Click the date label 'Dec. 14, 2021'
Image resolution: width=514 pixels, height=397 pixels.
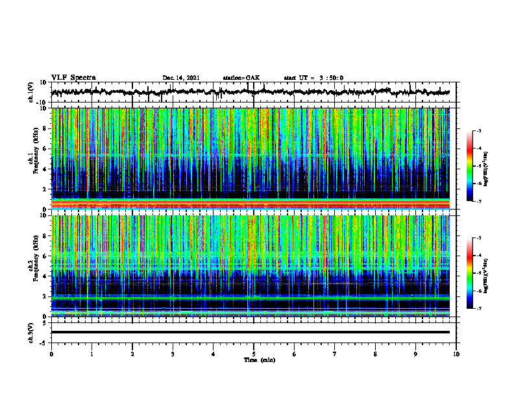pyautogui.click(x=181, y=78)
